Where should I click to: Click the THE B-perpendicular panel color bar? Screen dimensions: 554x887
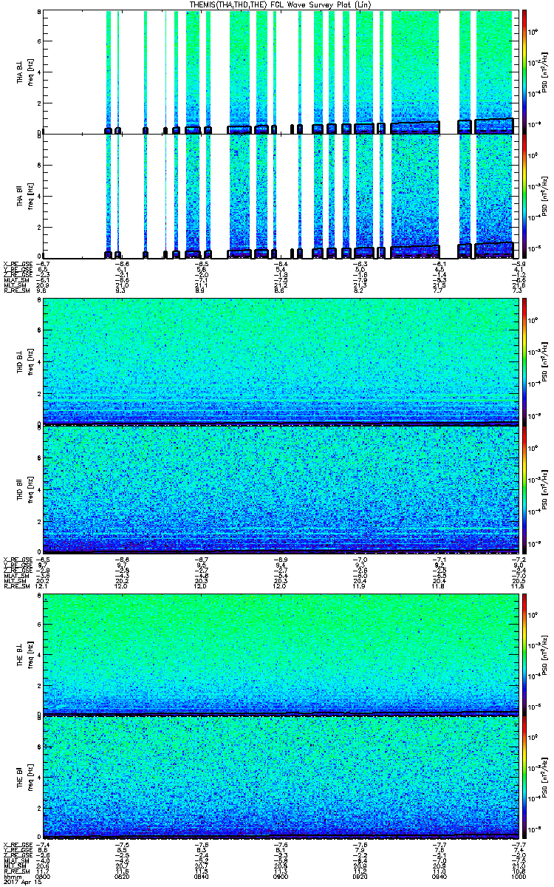524,653
